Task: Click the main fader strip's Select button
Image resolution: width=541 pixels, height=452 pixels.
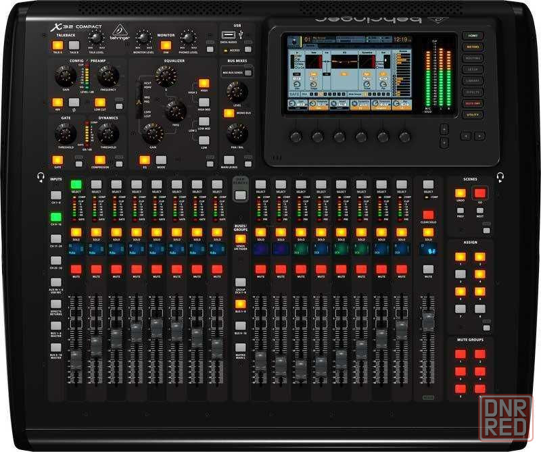Action: 428,184
